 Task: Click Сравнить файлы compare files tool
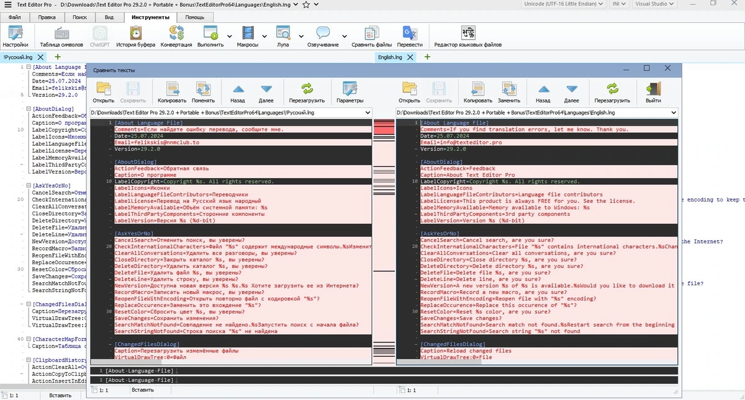tap(372, 37)
